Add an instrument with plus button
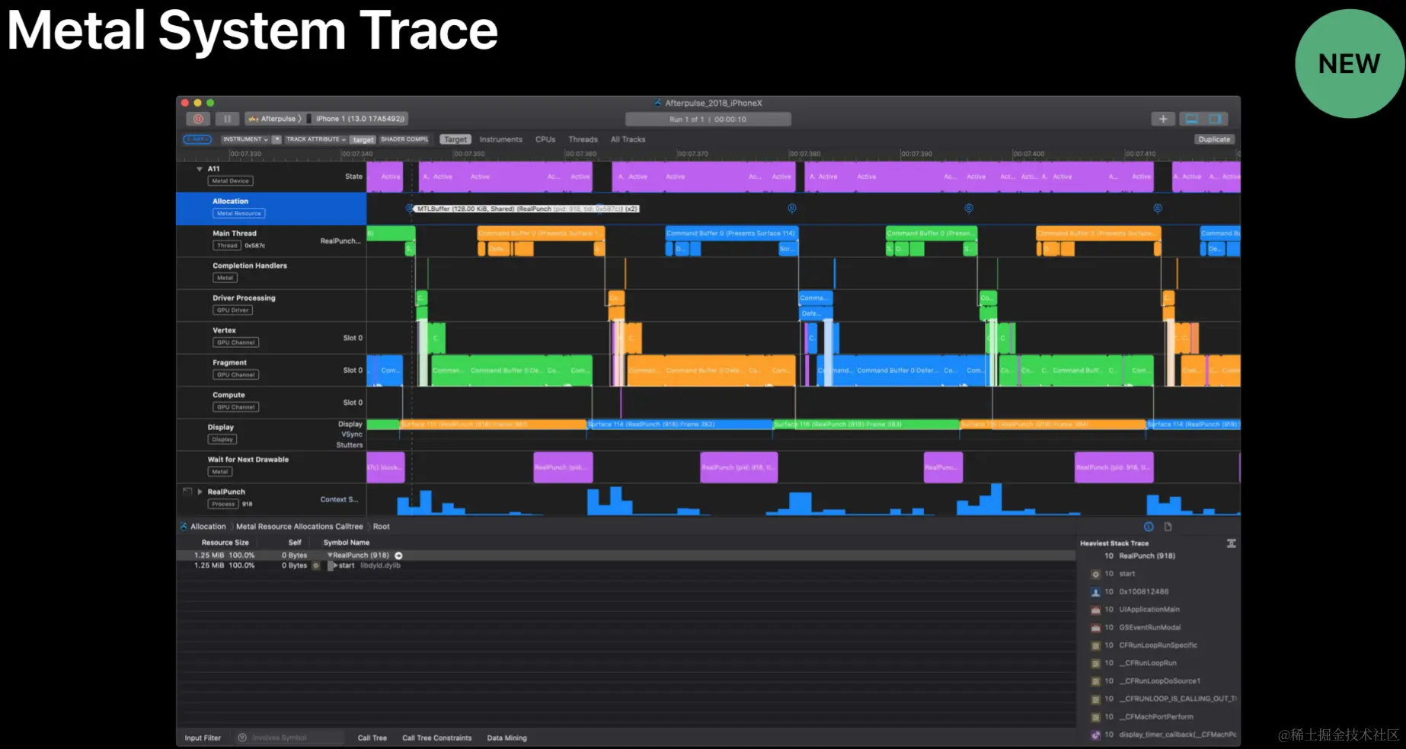1406x749 pixels. coord(1163,119)
